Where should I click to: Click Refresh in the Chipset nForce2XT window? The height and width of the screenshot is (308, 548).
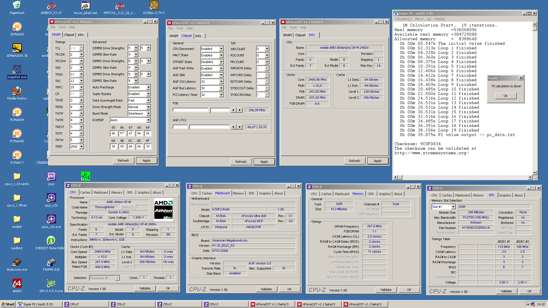coord(241,162)
